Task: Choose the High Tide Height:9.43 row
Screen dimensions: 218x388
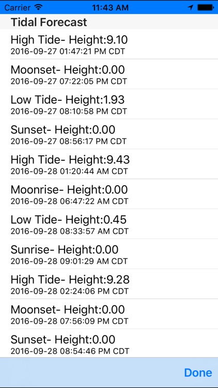Action: (109, 164)
